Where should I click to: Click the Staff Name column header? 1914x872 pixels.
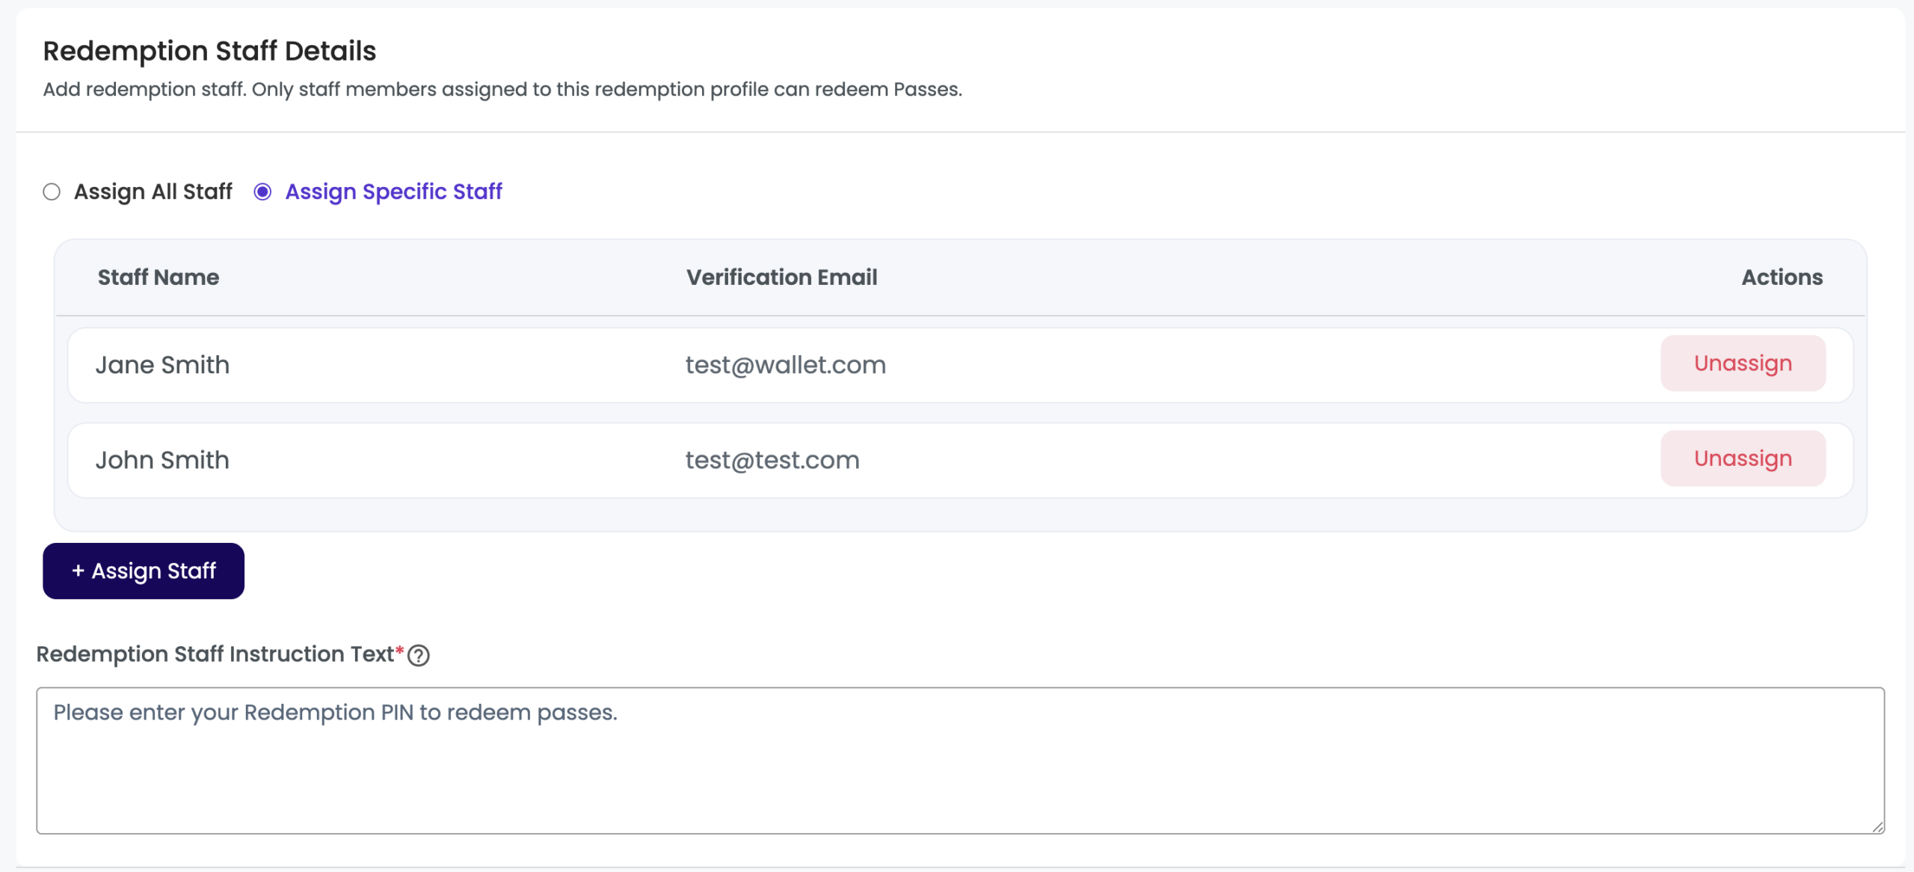pyautogui.click(x=159, y=277)
